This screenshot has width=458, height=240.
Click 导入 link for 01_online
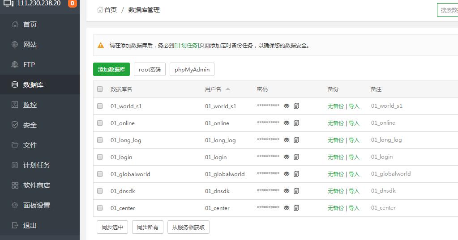click(x=354, y=123)
